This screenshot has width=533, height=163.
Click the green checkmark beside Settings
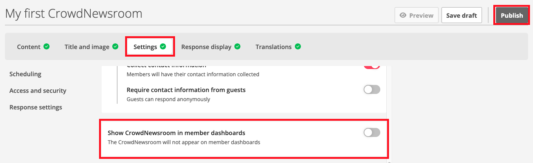[x=163, y=47]
